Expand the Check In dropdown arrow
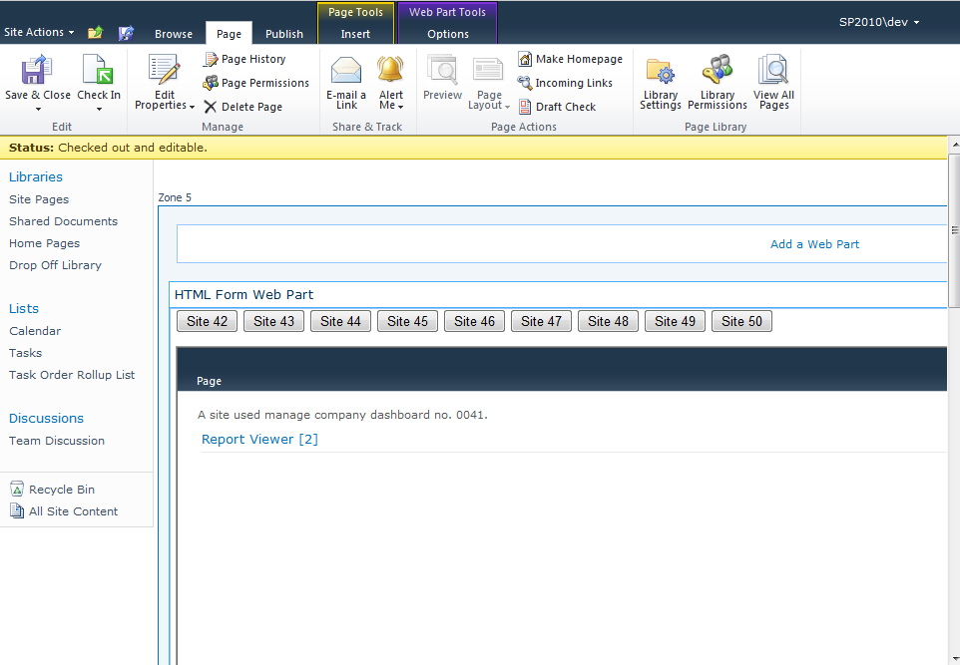This screenshot has width=960, height=665. coord(99,109)
